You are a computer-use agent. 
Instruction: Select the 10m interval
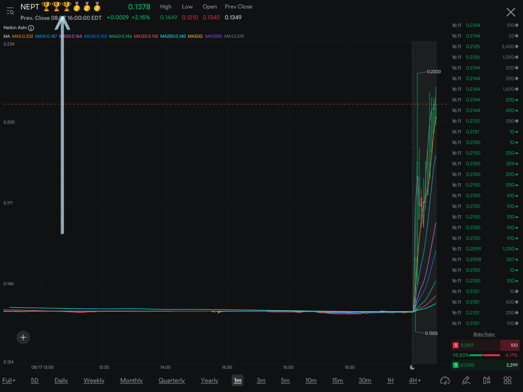click(311, 380)
